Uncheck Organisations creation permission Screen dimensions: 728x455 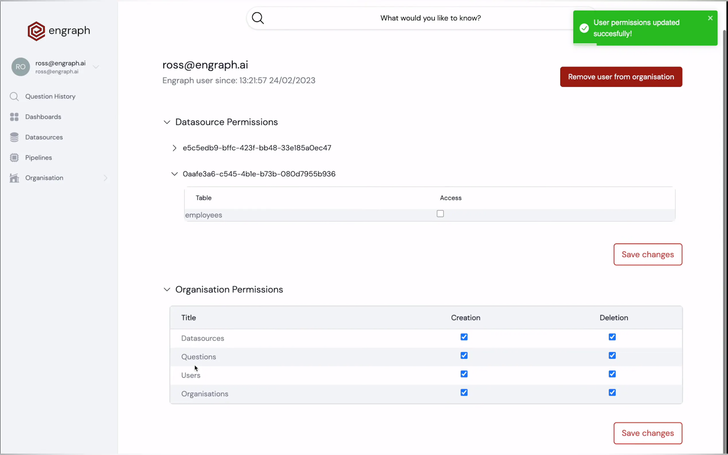[464, 393]
